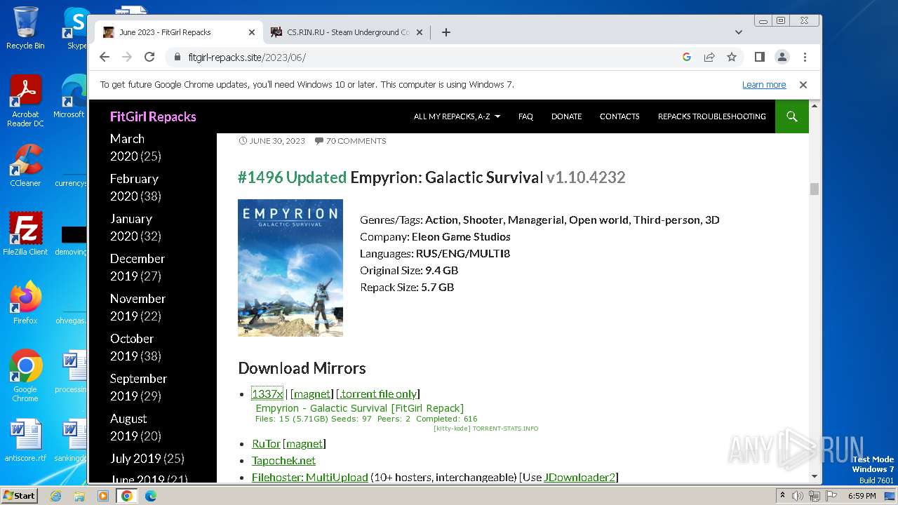This screenshot has height=505, width=898.
Task: Dismiss the Chrome update notification bar
Action: 803,85
